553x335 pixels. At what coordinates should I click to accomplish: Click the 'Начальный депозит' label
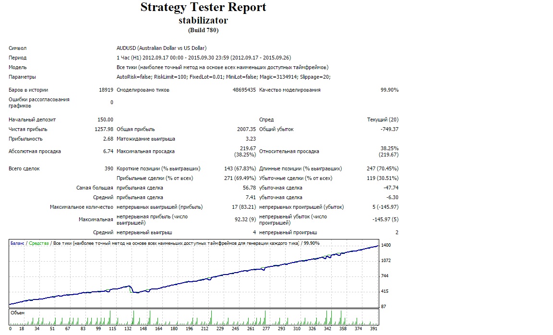click(33, 120)
